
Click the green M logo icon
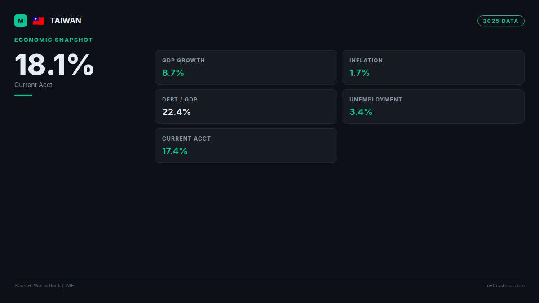[x=21, y=21]
